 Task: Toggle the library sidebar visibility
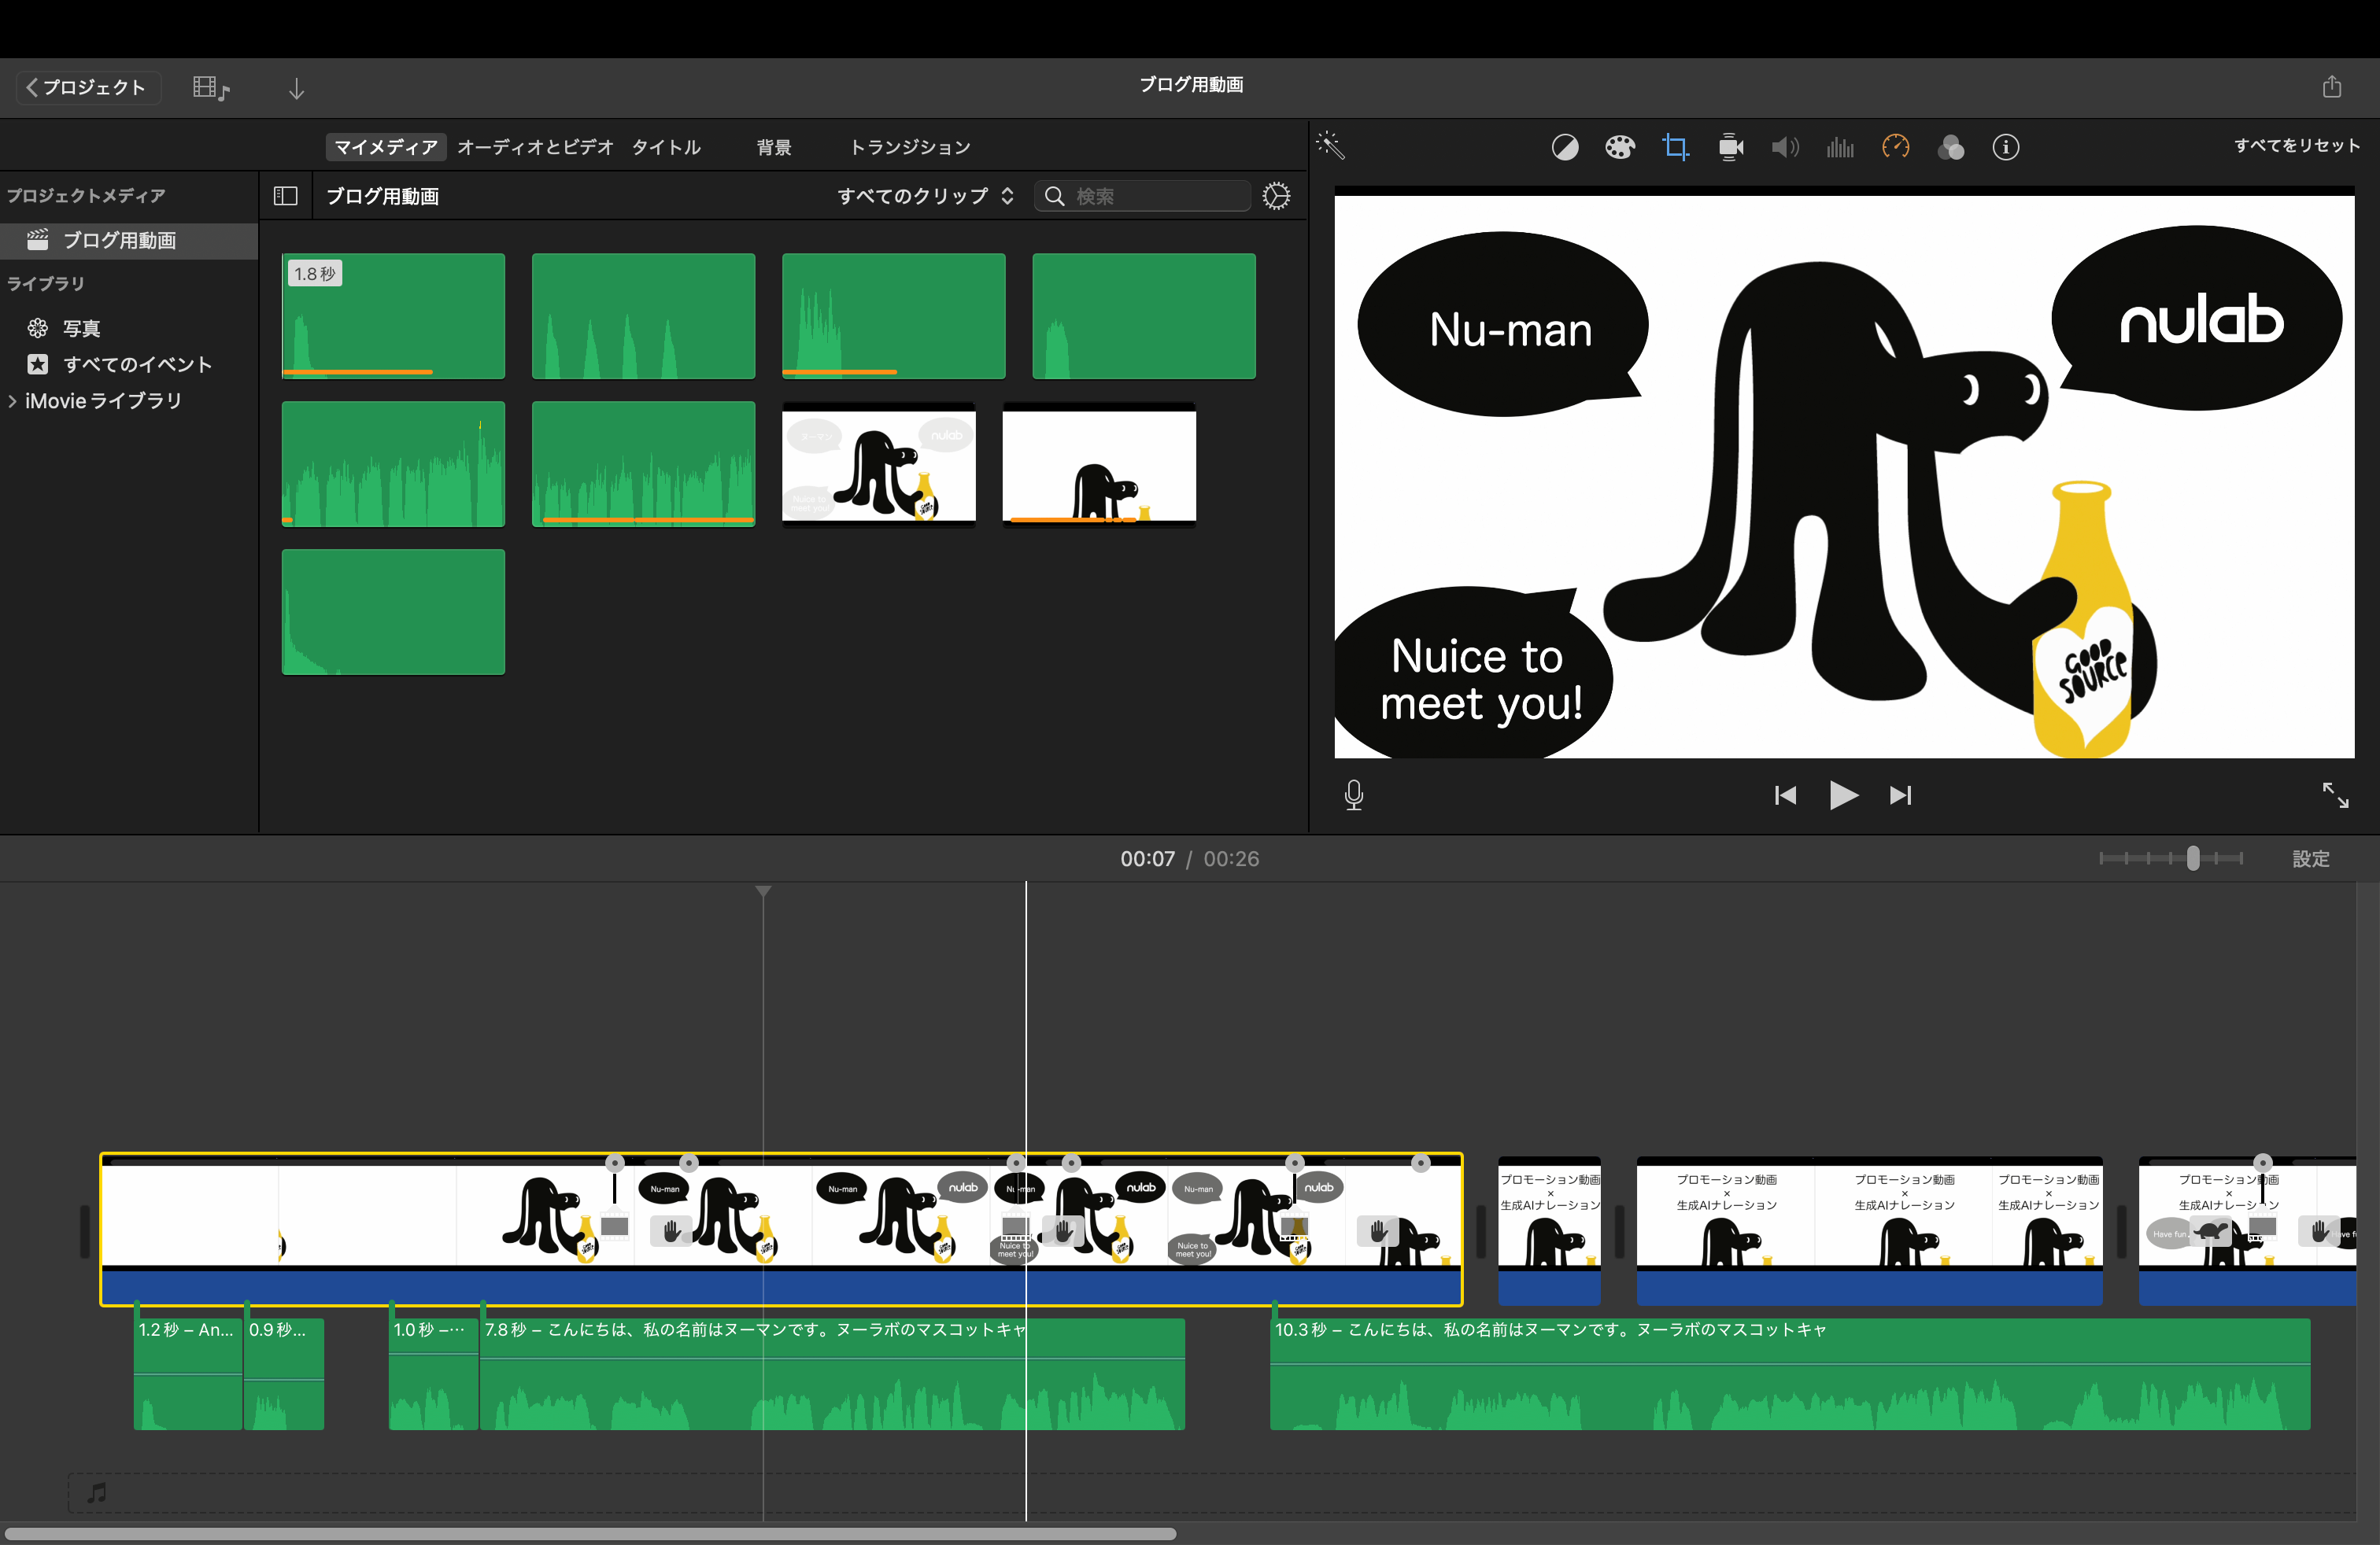coord(286,196)
